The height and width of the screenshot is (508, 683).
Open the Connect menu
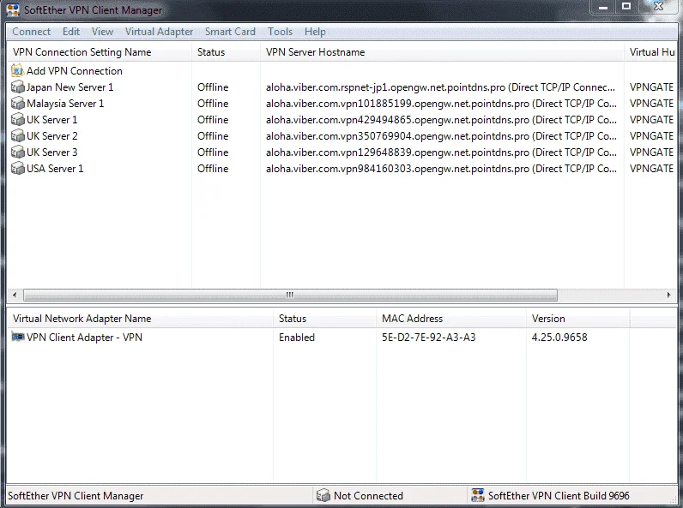[32, 32]
